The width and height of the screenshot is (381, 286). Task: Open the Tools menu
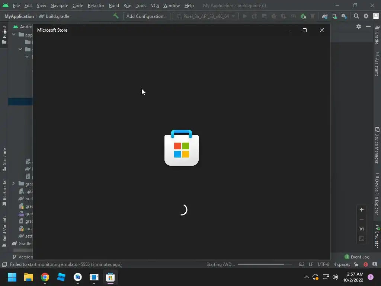pos(141,5)
